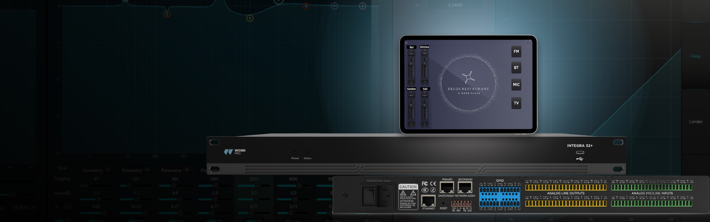
Task: Click the rear panel power switch
Action: point(369,195)
